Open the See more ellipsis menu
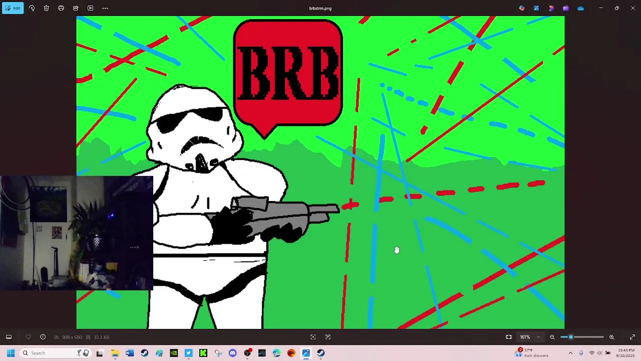 (x=105, y=8)
